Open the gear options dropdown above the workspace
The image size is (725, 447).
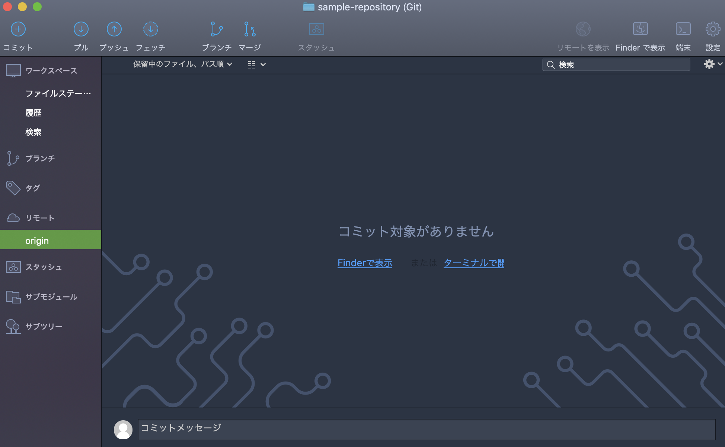point(712,64)
